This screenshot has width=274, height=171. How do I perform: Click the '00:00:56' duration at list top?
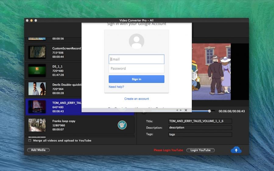click(x=58, y=39)
